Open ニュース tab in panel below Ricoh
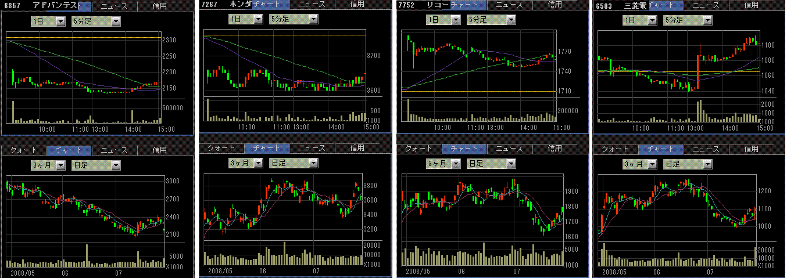 509,149
